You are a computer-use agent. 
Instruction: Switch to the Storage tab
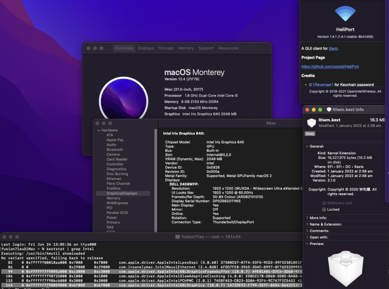(x=166, y=48)
